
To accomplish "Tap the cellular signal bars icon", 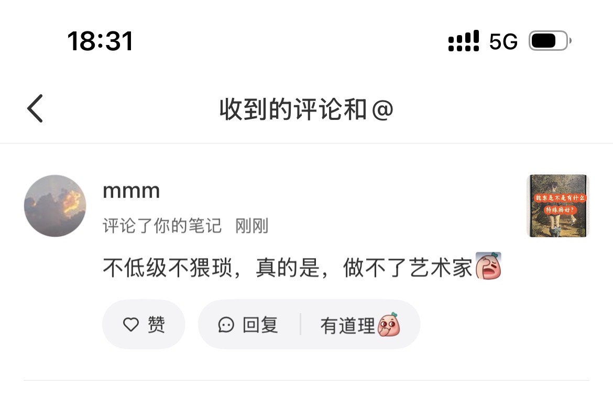I will pos(464,41).
